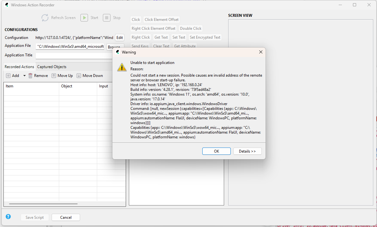Open help via the question mark icon
Screen dimensions: 377x227
click(8, 217)
